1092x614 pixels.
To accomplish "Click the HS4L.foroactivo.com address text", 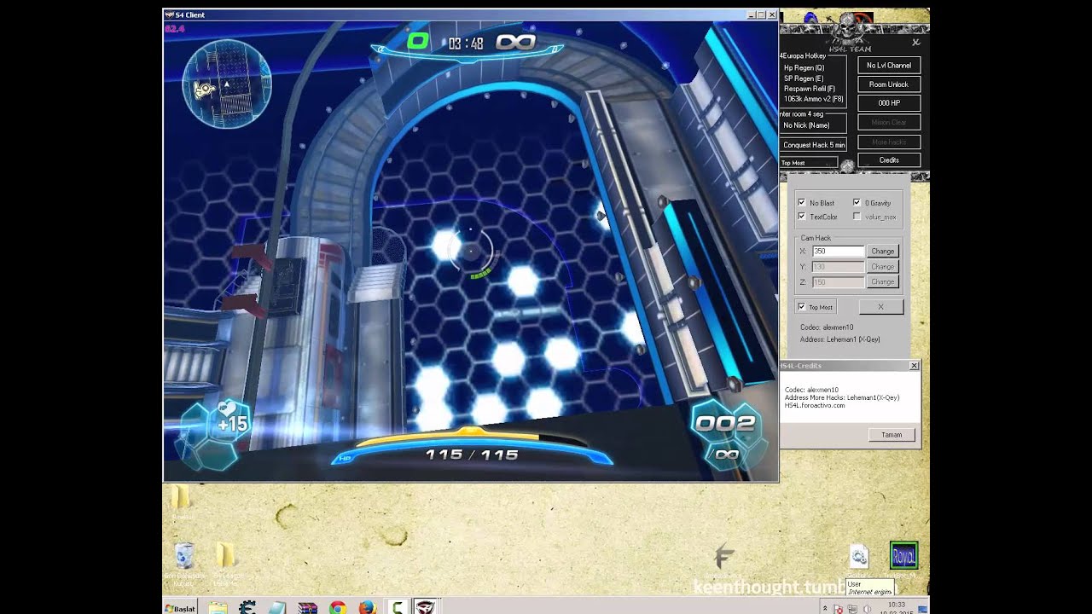I will (815, 405).
